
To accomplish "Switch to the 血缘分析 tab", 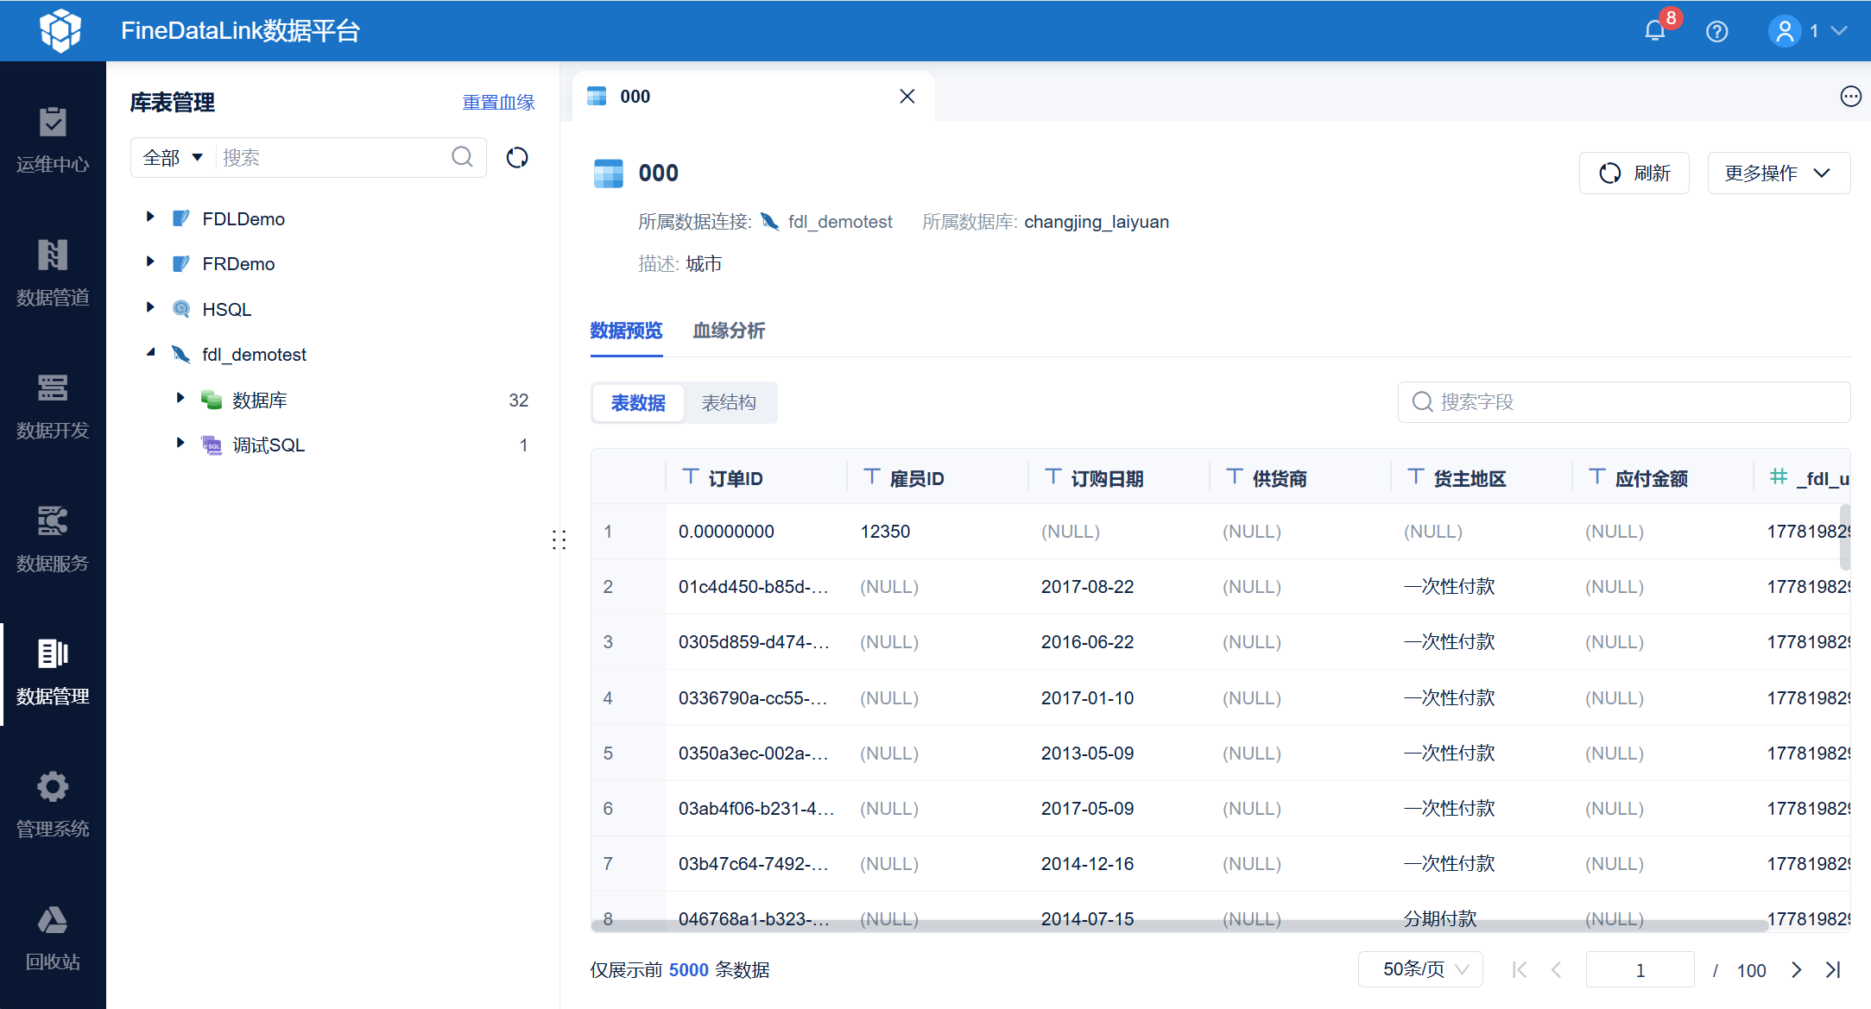I will [729, 331].
